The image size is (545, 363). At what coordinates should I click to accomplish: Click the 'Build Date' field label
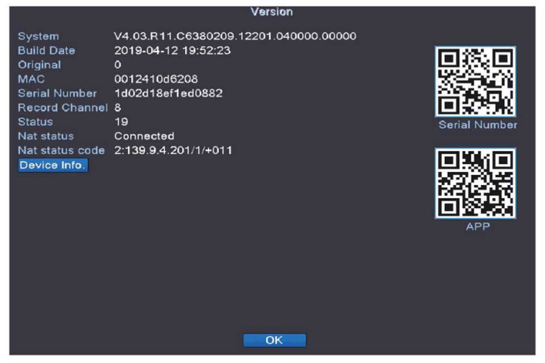[46, 50]
